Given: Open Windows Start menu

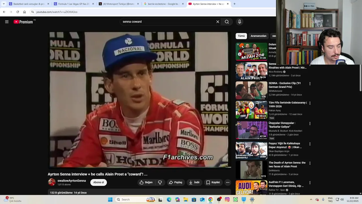Looking at the screenshot, I should pyautogui.click(x=110, y=199).
